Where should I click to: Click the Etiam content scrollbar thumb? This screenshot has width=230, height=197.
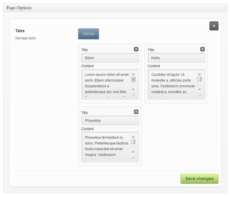tap(133, 80)
